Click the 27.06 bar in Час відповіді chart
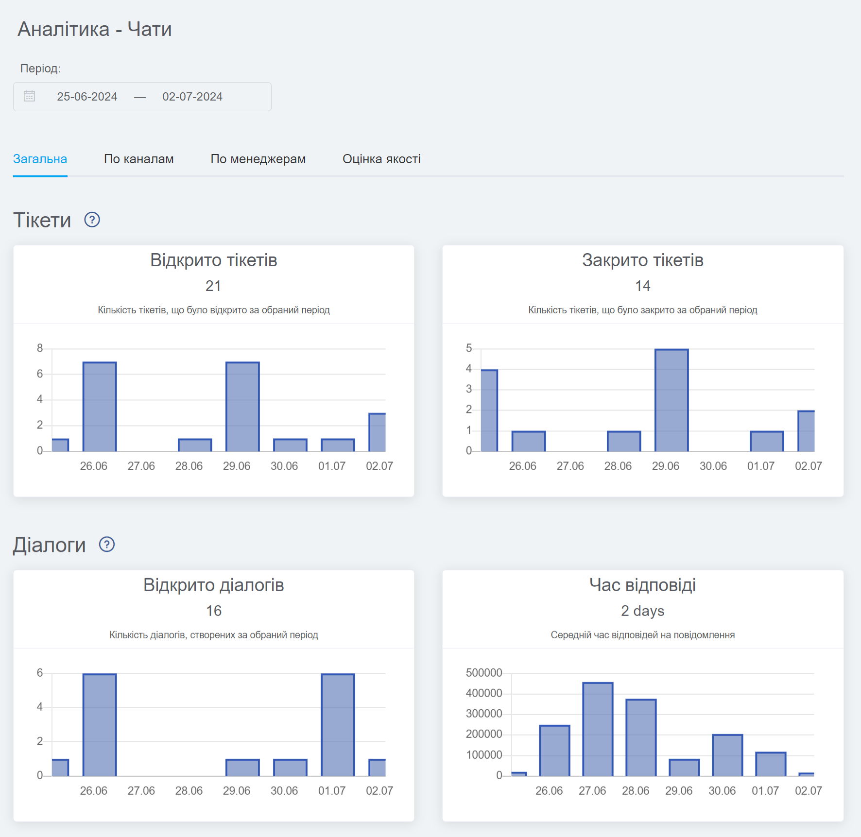The width and height of the screenshot is (861, 837). (x=598, y=730)
